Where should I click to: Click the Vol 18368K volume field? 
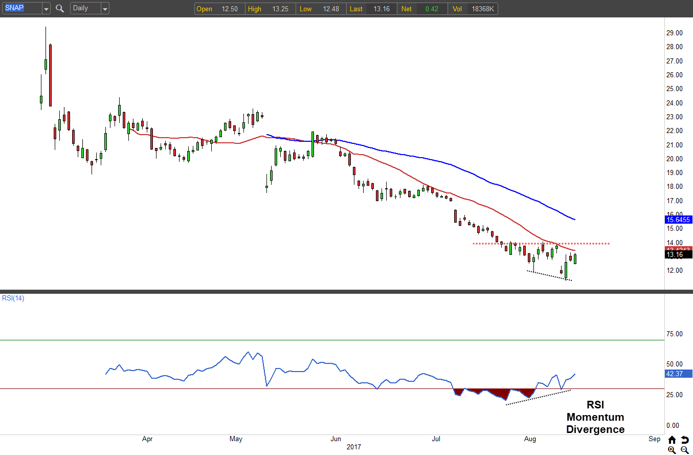pyautogui.click(x=473, y=9)
